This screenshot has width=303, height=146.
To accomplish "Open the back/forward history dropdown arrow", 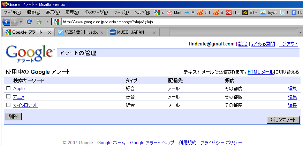I will pos(21,22).
